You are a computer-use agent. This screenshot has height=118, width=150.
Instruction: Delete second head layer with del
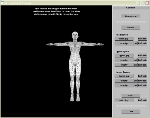[136, 43]
